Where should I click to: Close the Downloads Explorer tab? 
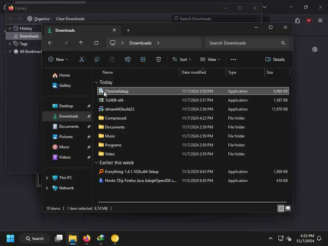point(114,30)
